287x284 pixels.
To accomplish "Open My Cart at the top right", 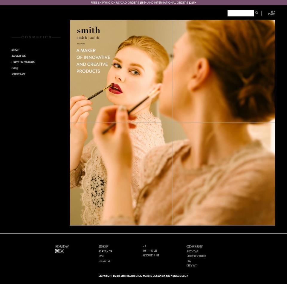I will click(x=272, y=13).
